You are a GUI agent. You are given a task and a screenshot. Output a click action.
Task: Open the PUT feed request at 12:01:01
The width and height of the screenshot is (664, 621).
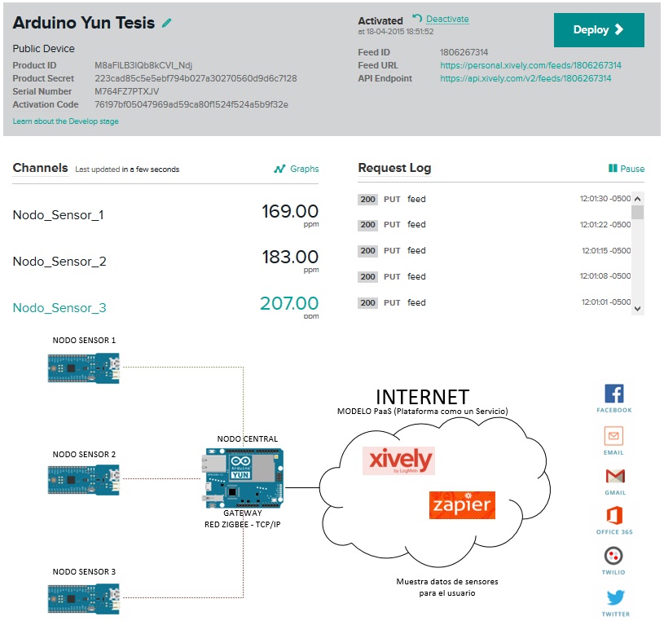tap(495, 302)
